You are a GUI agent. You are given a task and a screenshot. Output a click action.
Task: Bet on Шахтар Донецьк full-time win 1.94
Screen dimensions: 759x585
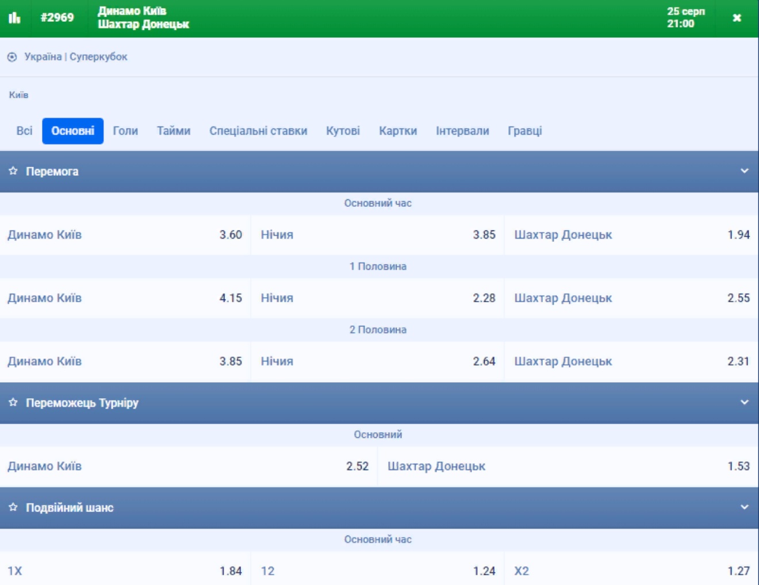[x=632, y=235]
